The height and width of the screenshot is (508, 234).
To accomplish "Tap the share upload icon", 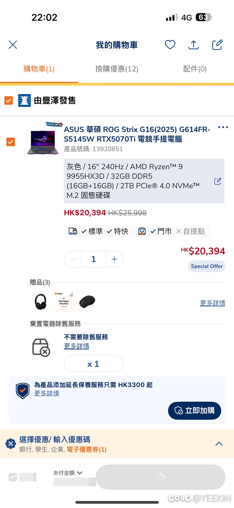I will (x=193, y=45).
